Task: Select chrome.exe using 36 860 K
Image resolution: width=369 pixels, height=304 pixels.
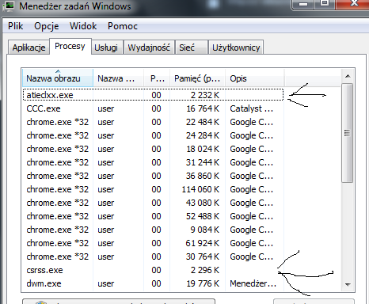Action: [153, 176]
